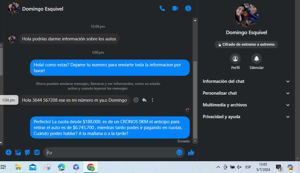Image resolution: width=300 pixels, height=173 pixels.
Task: Open File Explorer from the taskbar
Action: point(18,167)
